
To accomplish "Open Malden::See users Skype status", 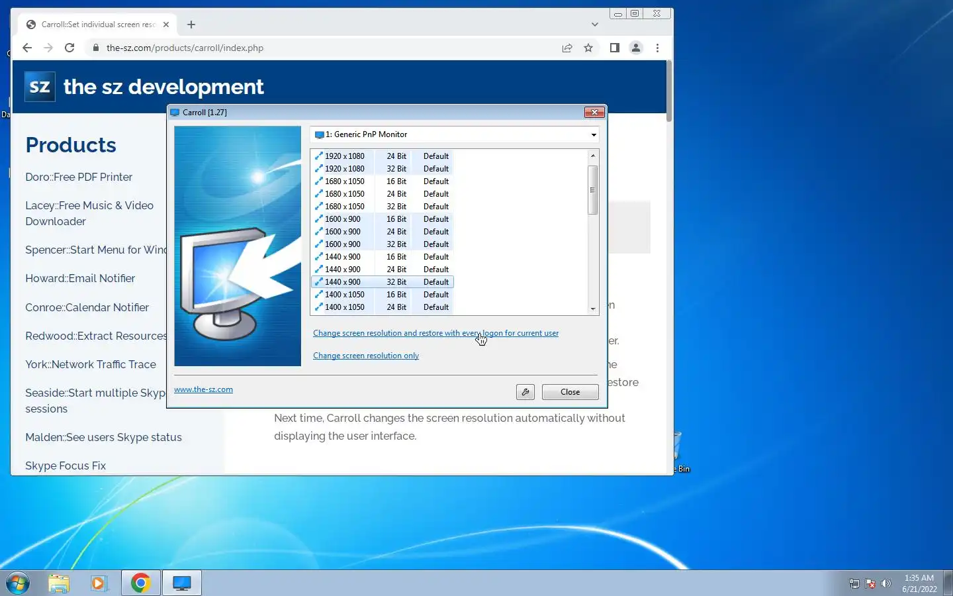I will [x=103, y=437].
